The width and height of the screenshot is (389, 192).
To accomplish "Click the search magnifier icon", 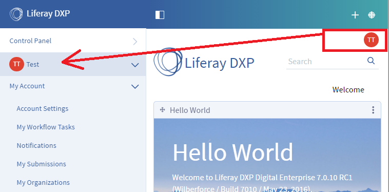I will click(x=371, y=61).
